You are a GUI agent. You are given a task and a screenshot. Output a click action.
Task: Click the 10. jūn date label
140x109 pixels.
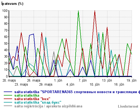pos(95,85)
